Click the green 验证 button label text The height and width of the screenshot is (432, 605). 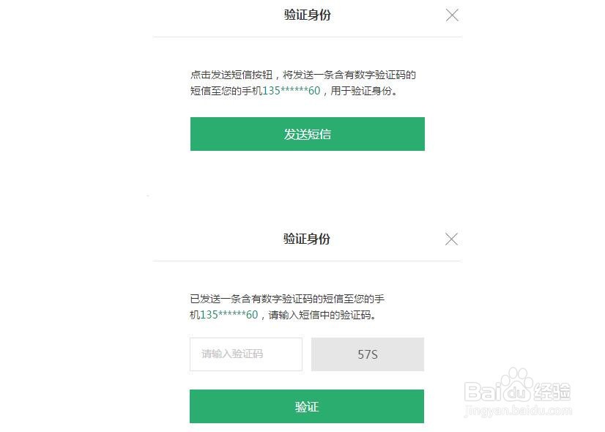point(306,406)
